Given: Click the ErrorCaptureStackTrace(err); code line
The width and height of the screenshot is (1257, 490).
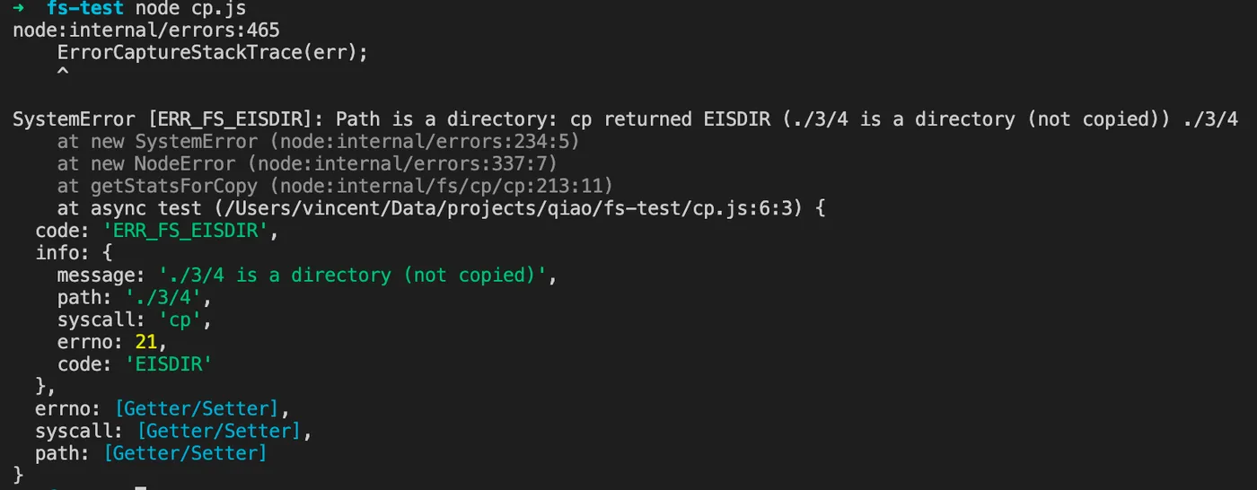Looking at the screenshot, I should pyautogui.click(x=213, y=53).
